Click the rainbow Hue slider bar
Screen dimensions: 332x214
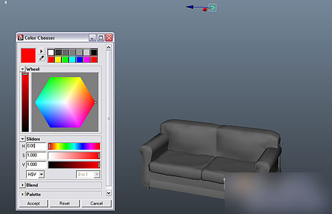coord(74,146)
